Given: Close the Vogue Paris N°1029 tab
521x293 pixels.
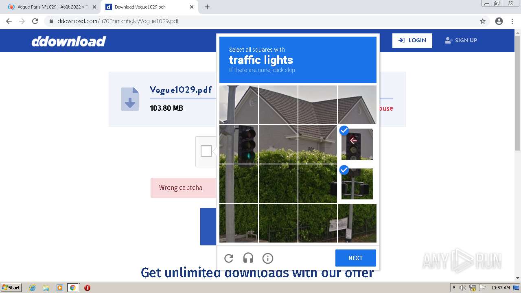Looking at the screenshot, I should pyautogui.click(x=94, y=7).
